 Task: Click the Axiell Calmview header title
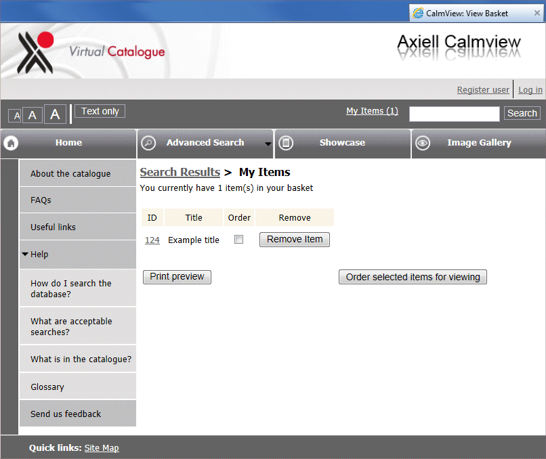coord(459,42)
